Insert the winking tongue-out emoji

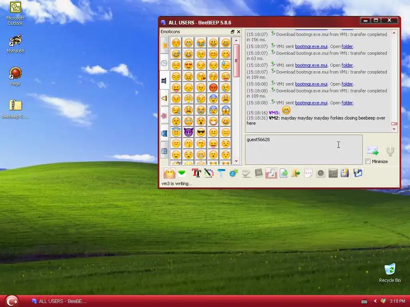pos(226,76)
